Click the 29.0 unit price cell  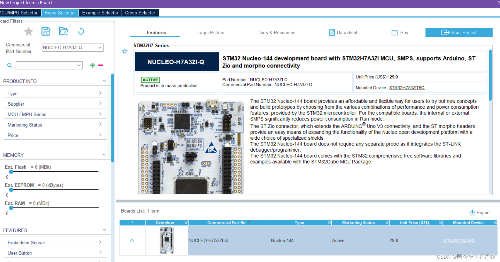[416, 241]
